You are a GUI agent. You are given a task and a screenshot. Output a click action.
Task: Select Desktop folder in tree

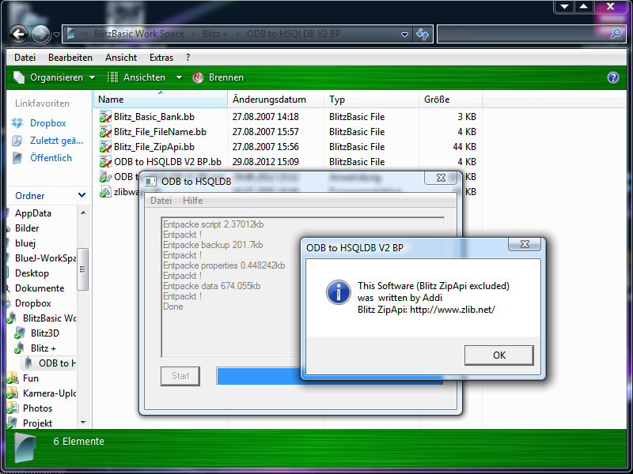[32, 273]
